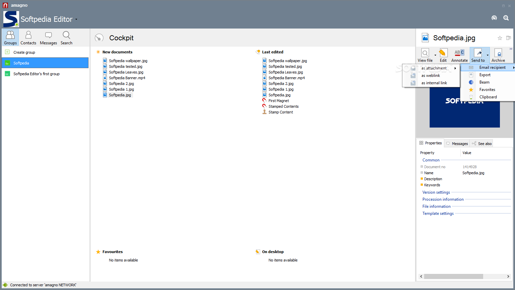
Task: Click the cockpit gauge icon in title bar
Action: click(494, 18)
